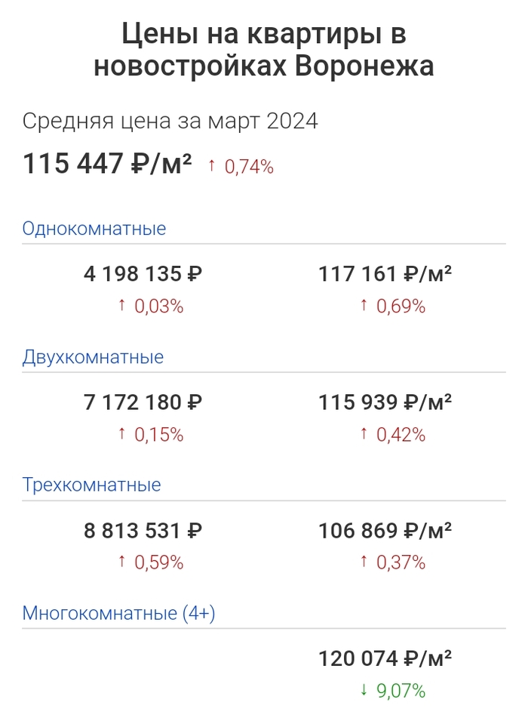Select the three-room price 8 813 531 ₽
This screenshot has width=528, height=718.
pos(143,530)
